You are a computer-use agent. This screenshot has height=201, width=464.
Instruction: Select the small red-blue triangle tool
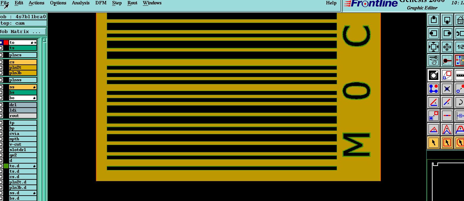pos(434,129)
